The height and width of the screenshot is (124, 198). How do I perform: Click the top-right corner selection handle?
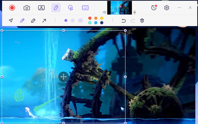tap(125, 30)
